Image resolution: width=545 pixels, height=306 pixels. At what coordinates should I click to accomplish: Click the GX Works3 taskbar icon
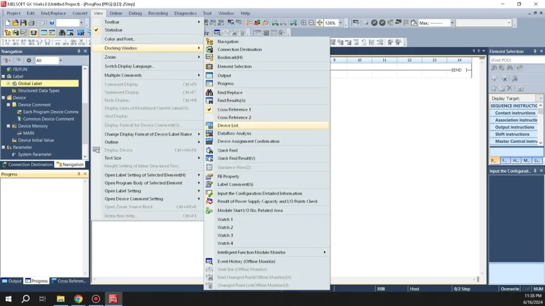(113, 299)
